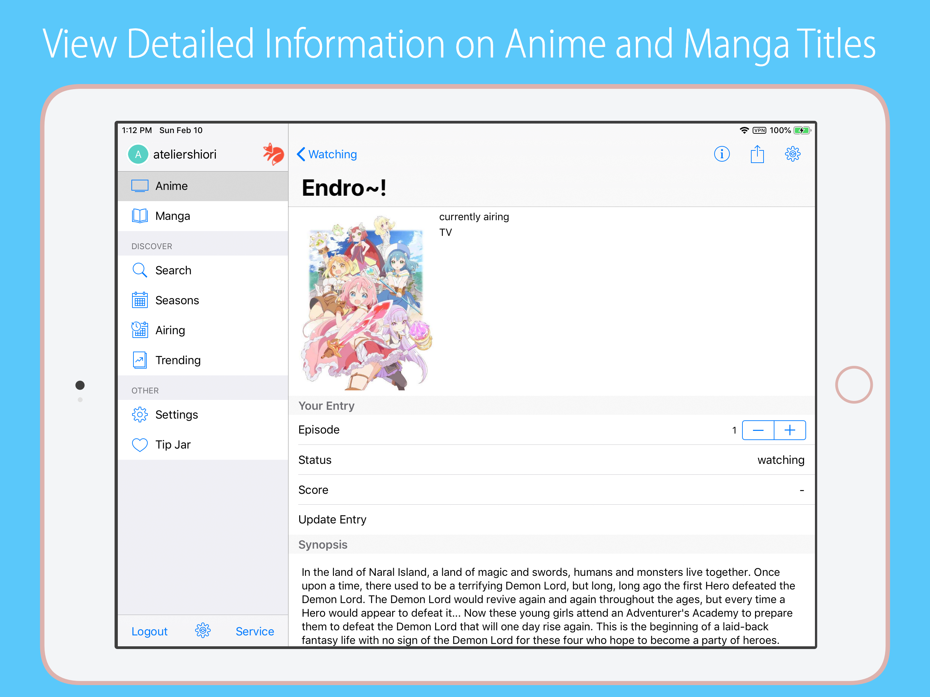Tap the 1:12 PM clock in status bar
The image size is (930, 697).
point(137,130)
